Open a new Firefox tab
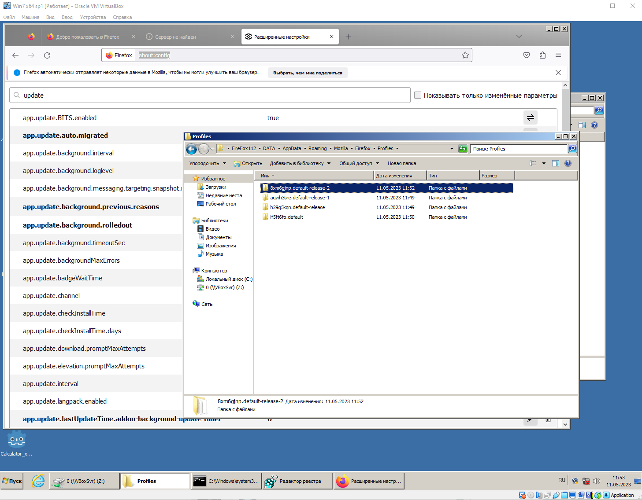642x500 pixels. pos(348,37)
